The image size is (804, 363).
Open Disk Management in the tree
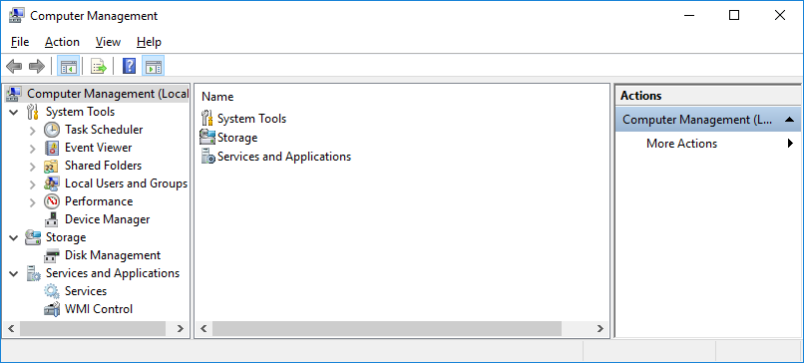[x=113, y=255]
